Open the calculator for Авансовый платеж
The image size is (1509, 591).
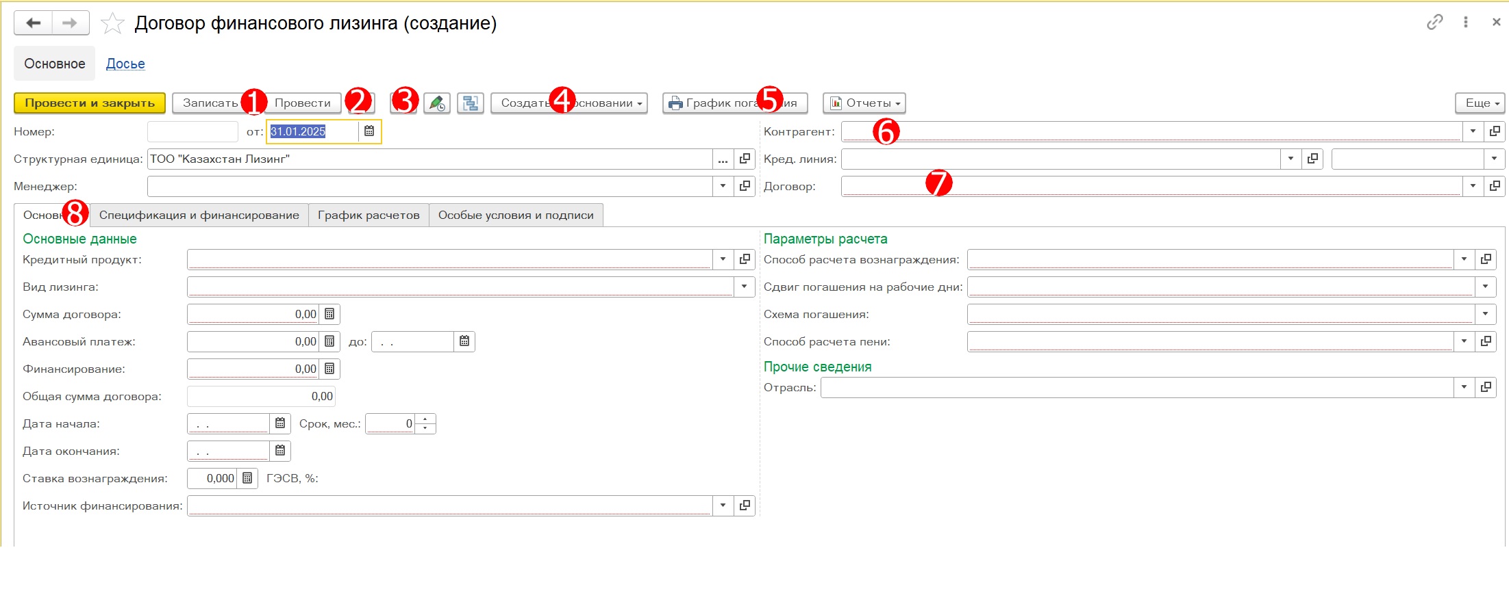(x=329, y=341)
